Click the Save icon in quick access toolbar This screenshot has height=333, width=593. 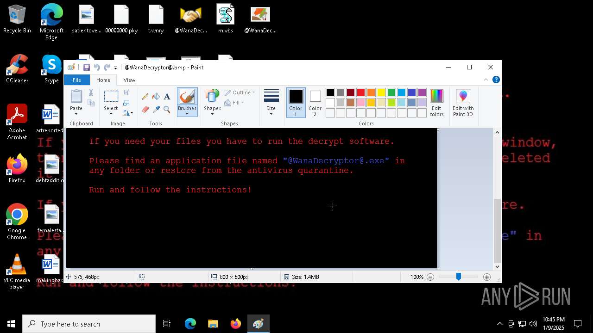tap(87, 68)
